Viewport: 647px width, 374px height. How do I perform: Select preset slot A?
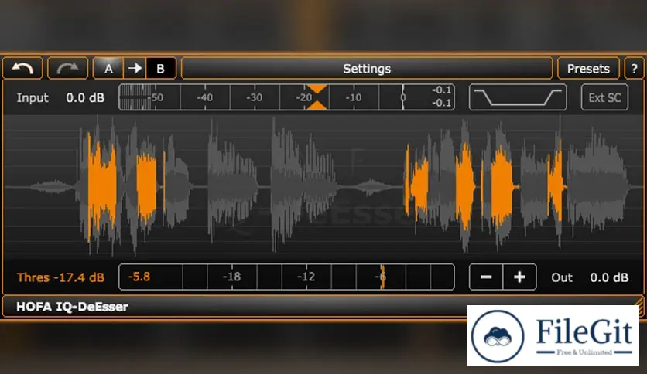coord(108,68)
